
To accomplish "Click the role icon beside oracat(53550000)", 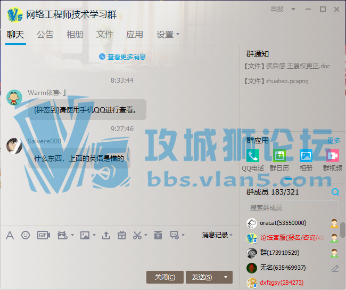I will [x=334, y=223].
